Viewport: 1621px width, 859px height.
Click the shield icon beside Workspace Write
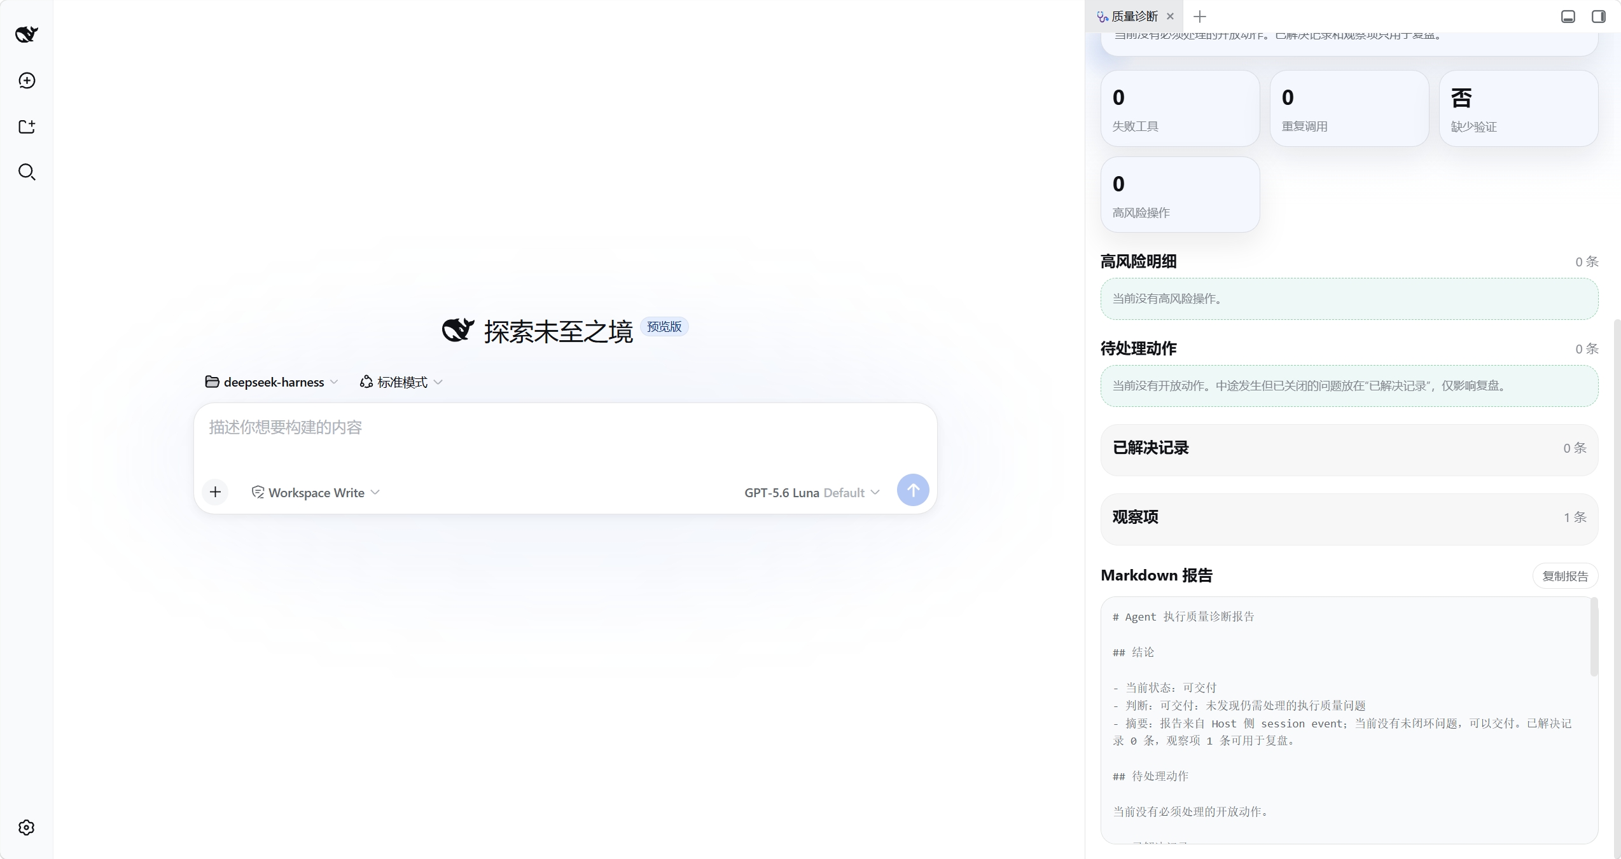(258, 492)
